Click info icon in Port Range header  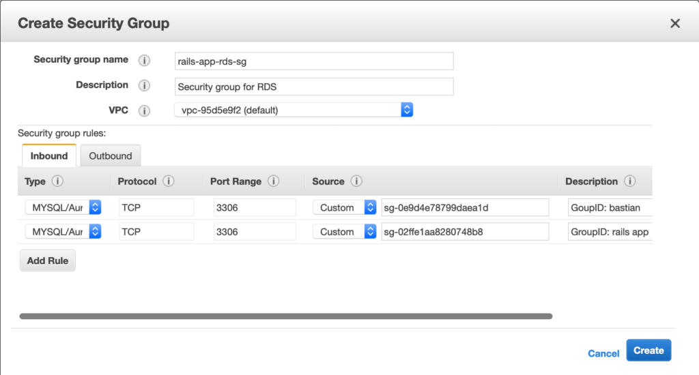(273, 181)
